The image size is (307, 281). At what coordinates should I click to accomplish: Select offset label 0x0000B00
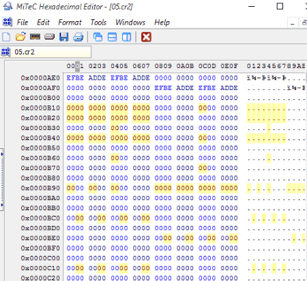pos(40,98)
